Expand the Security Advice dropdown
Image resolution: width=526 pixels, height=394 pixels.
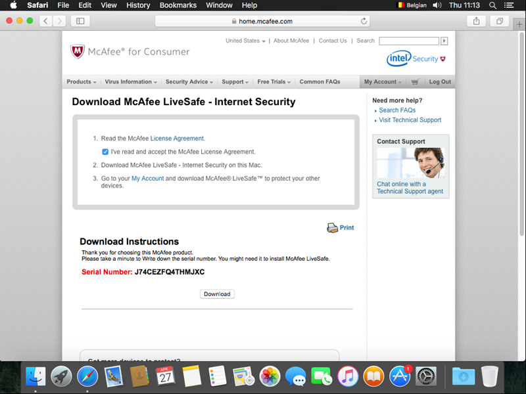tap(189, 81)
